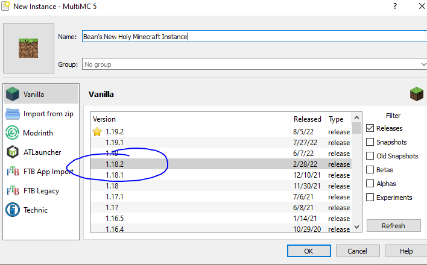Select version 1.19.1 row
The height and width of the screenshot is (265, 427).
pos(221,143)
